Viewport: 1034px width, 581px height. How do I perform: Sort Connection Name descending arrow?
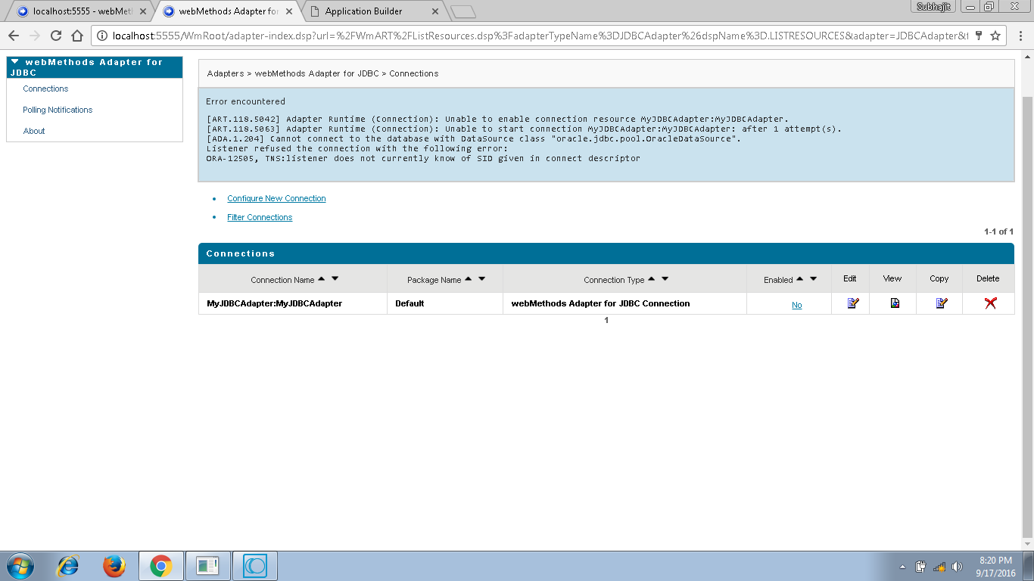tap(335, 278)
